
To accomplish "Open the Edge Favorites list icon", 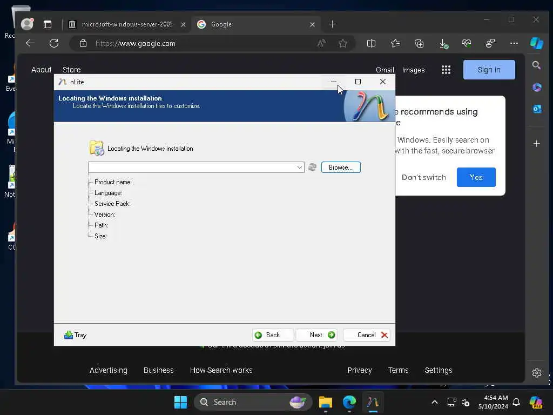I will (395, 43).
